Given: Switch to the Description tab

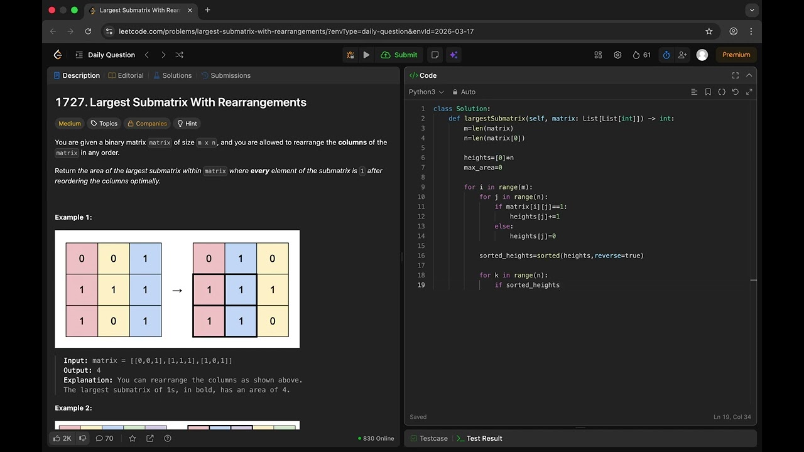Looking at the screenshot, I should [x=77, y=75].
